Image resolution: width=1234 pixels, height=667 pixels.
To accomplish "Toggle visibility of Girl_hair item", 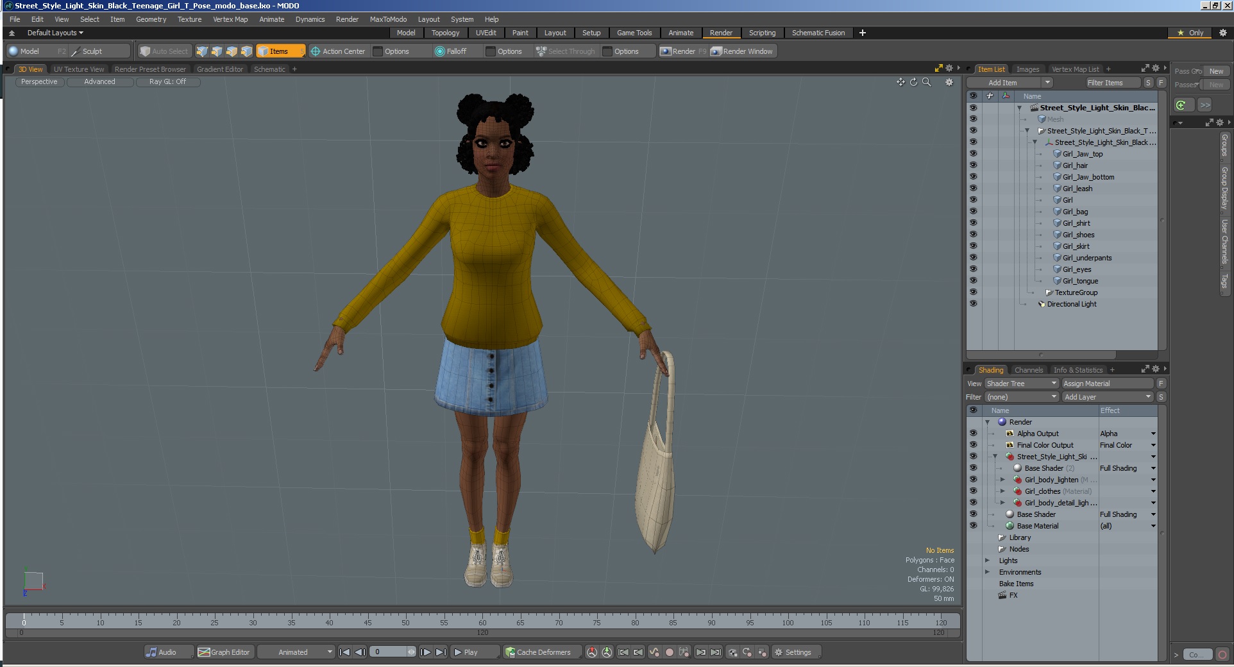I will [973, 165].
